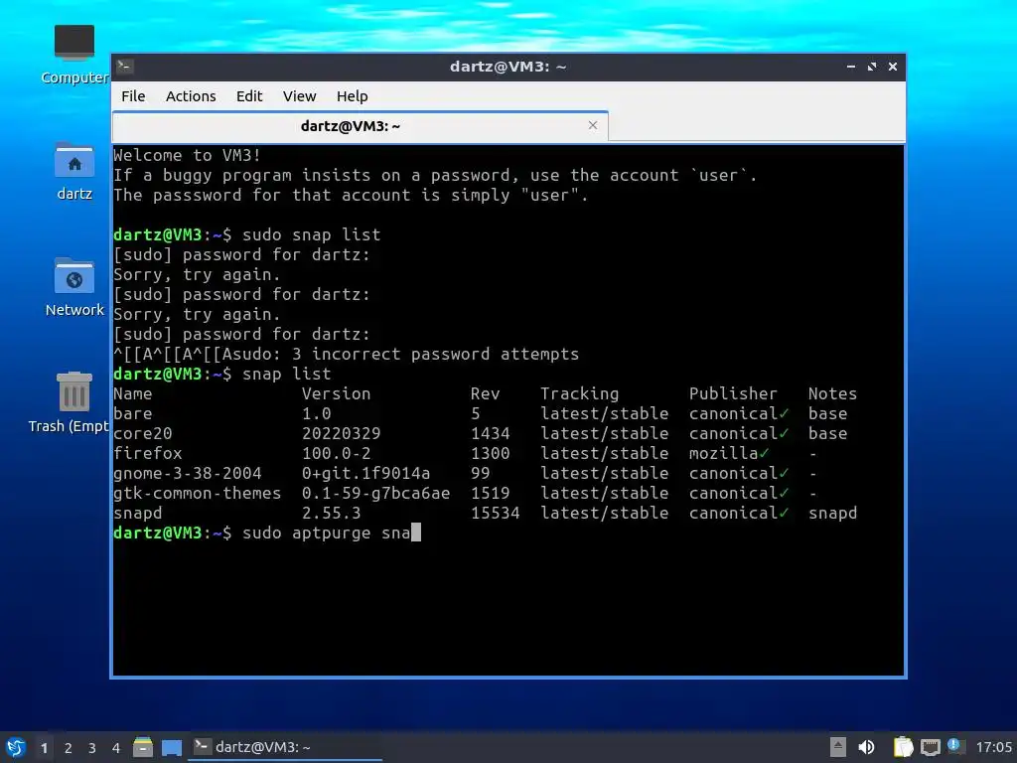Click the dartz@VM3 taskbar window button
Screen dimensions: 1017x763
tap(285, 747)
